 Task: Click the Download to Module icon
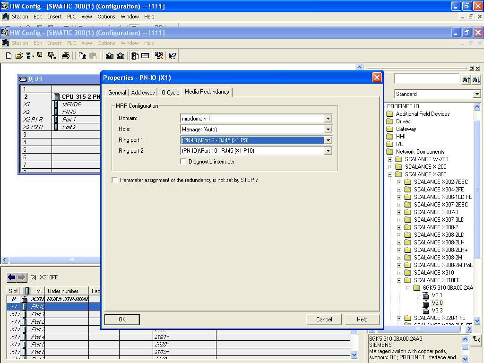pos(110,56)
